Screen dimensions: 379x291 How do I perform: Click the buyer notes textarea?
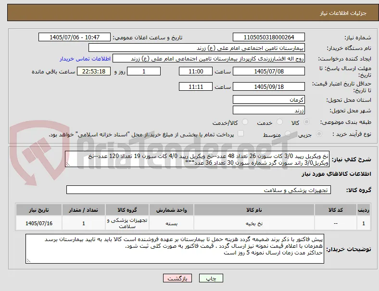tap(175, 249)
